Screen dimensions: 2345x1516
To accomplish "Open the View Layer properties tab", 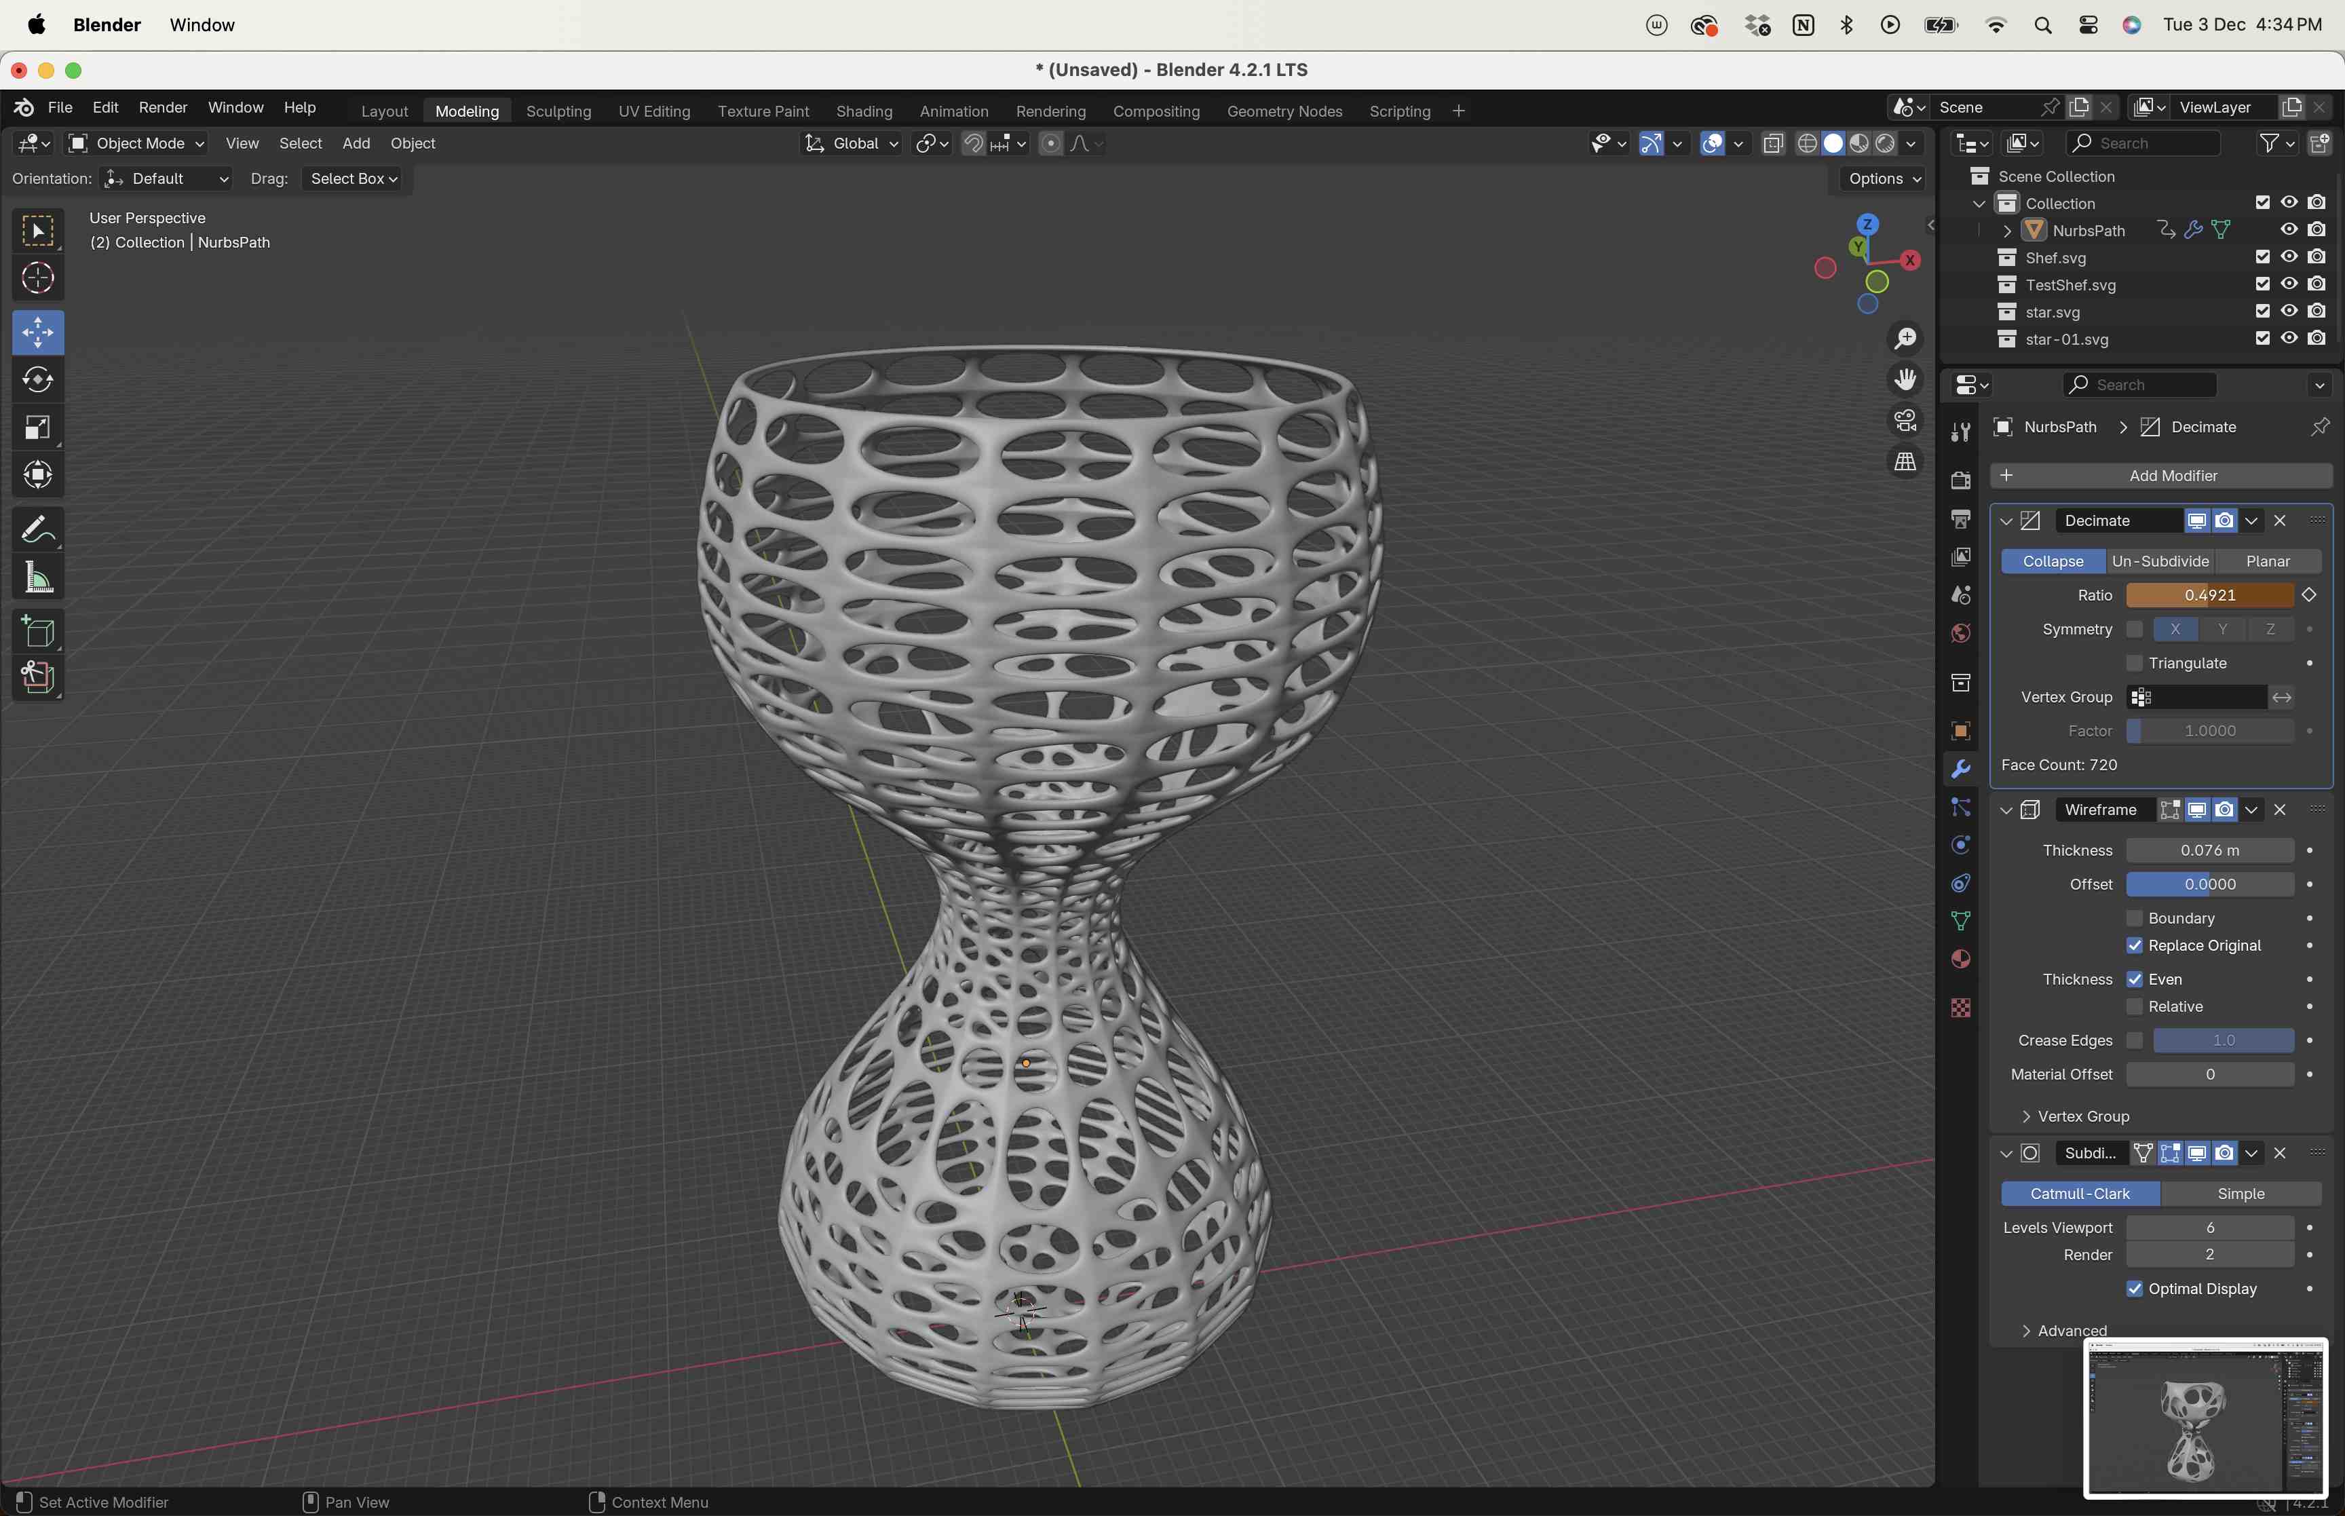I will tap(1960, 557).
